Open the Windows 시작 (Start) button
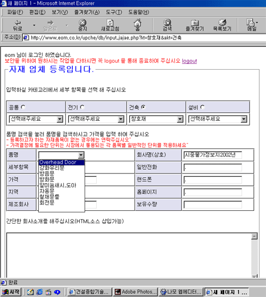Image resolution: width=266 pixels, height=297 pixels. click(x=11, y=292)
